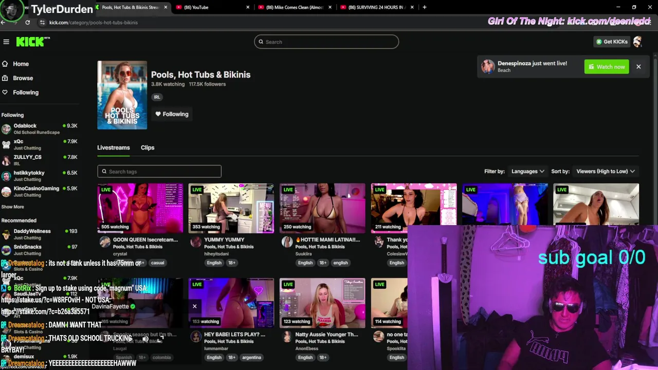Switch to the Mike Comes Clean tab
This screenshot has width=658, height=370.
pyautogui.click(x=295, y=7)
